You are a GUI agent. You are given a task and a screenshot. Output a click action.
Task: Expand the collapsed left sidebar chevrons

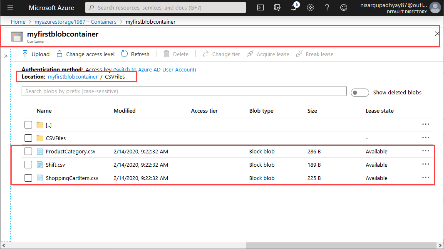point(6,56)
